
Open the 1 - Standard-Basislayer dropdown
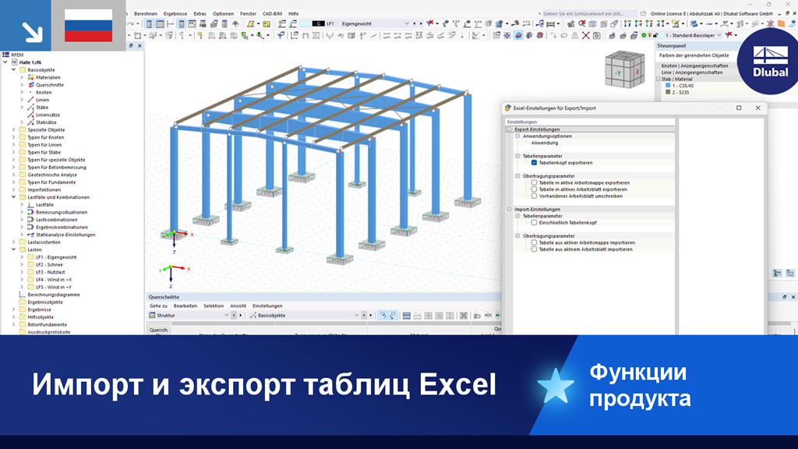point(719,35)
